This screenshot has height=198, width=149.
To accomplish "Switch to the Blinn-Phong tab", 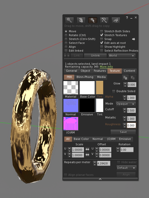I will (85, 77).
